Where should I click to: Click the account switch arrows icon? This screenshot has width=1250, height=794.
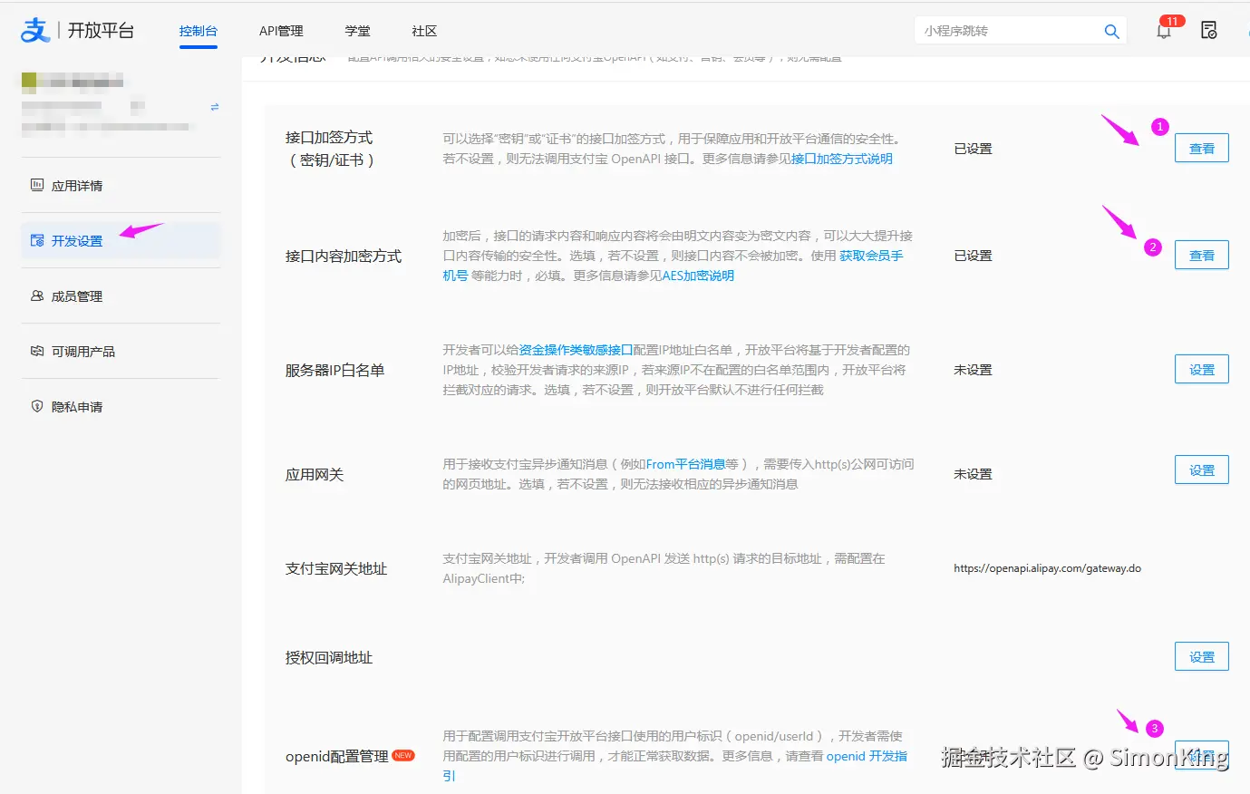tap(215, 107)
